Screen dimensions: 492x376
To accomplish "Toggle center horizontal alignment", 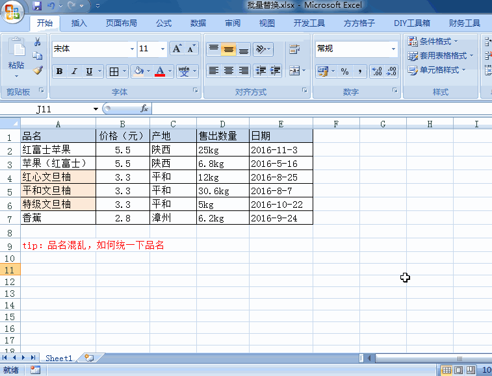I will (x=229, y=71).
